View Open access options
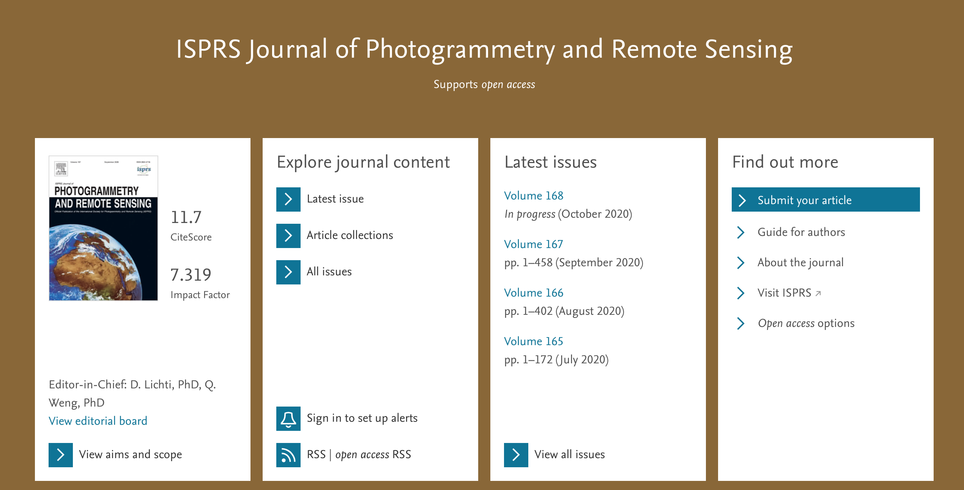964x490 pixels. click(806, 323)
